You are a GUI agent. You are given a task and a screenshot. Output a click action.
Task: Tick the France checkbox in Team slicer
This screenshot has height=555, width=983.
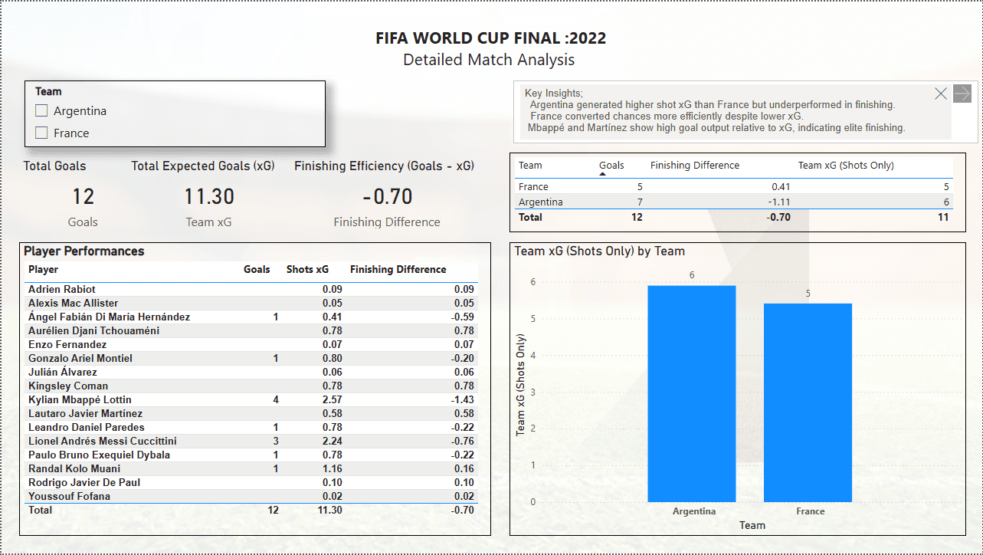point(41,133)
